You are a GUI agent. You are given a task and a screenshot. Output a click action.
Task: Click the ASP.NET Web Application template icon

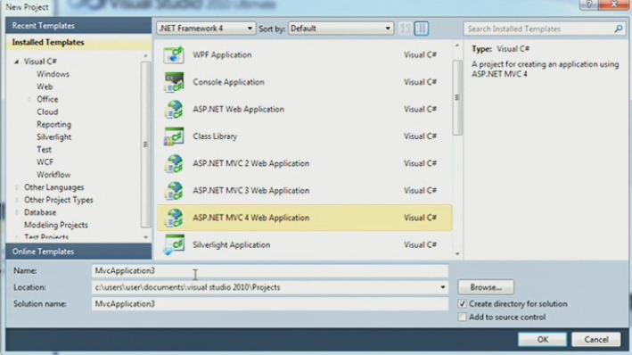tap(174, 110)
